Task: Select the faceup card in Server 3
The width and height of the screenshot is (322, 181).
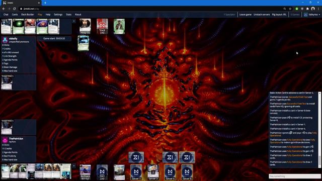Action: point(153,172)
